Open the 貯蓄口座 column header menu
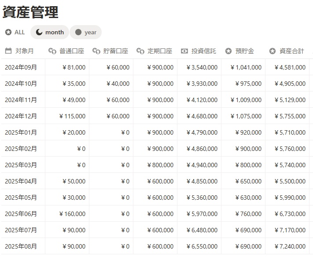This screenshot has height=260, width=313. pyautogui.click(x=111, y=51)
